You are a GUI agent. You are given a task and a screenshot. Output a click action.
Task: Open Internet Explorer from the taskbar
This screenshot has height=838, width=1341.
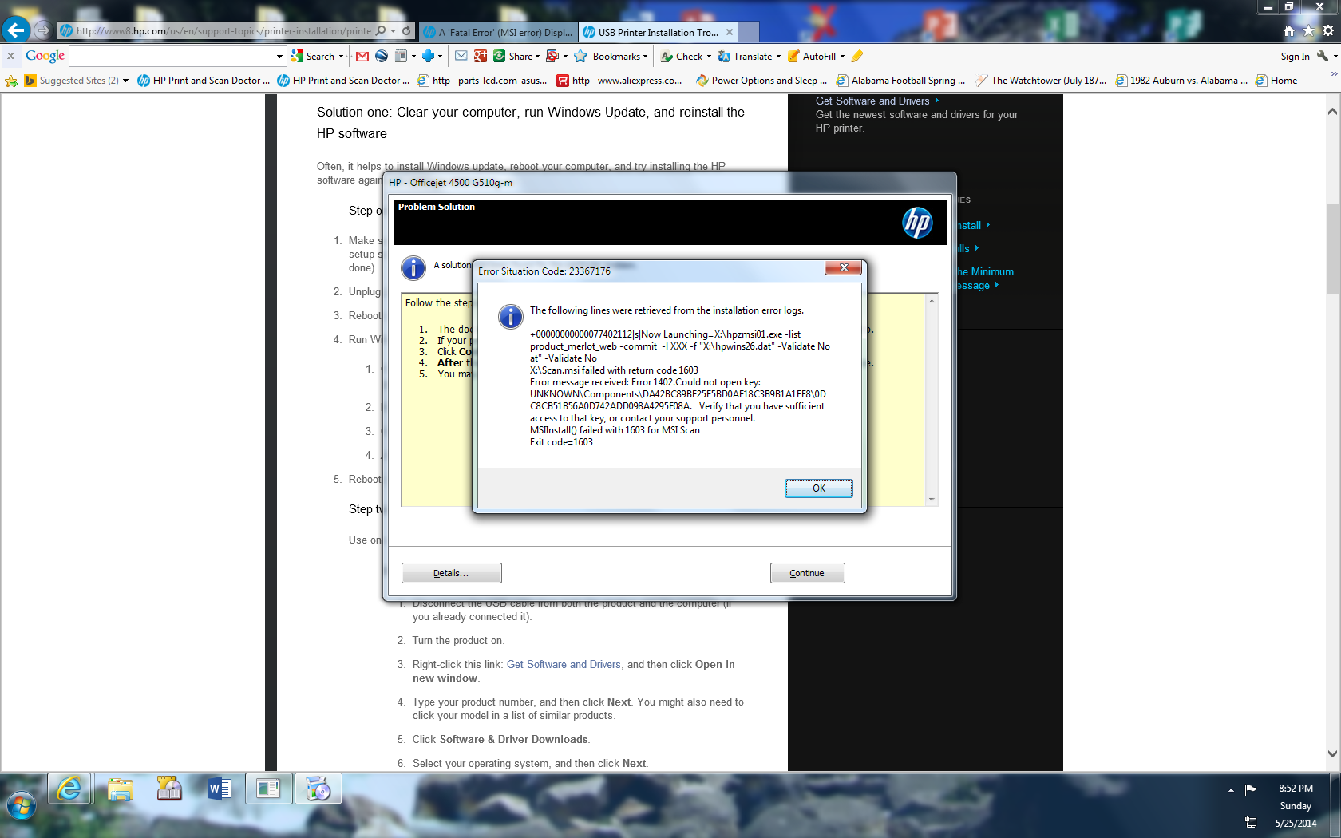tap(69, 789)
